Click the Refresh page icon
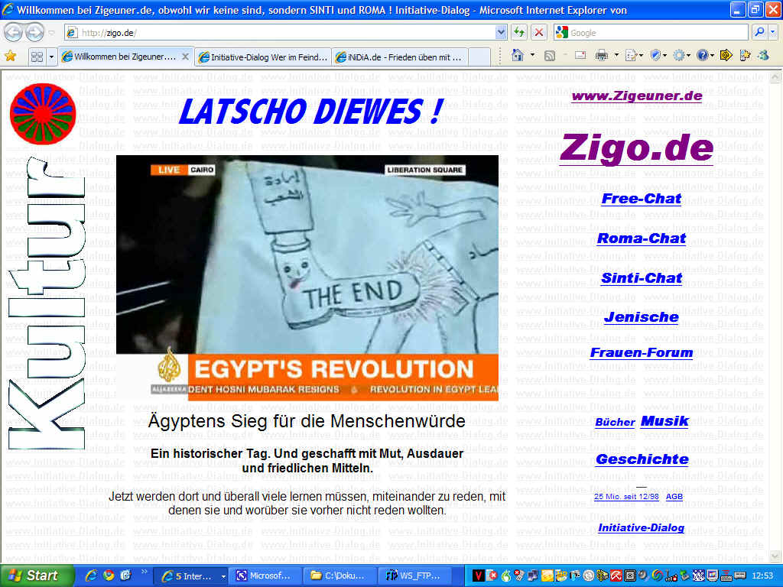Viewport: 783px width, 587px height. [519, 32]
